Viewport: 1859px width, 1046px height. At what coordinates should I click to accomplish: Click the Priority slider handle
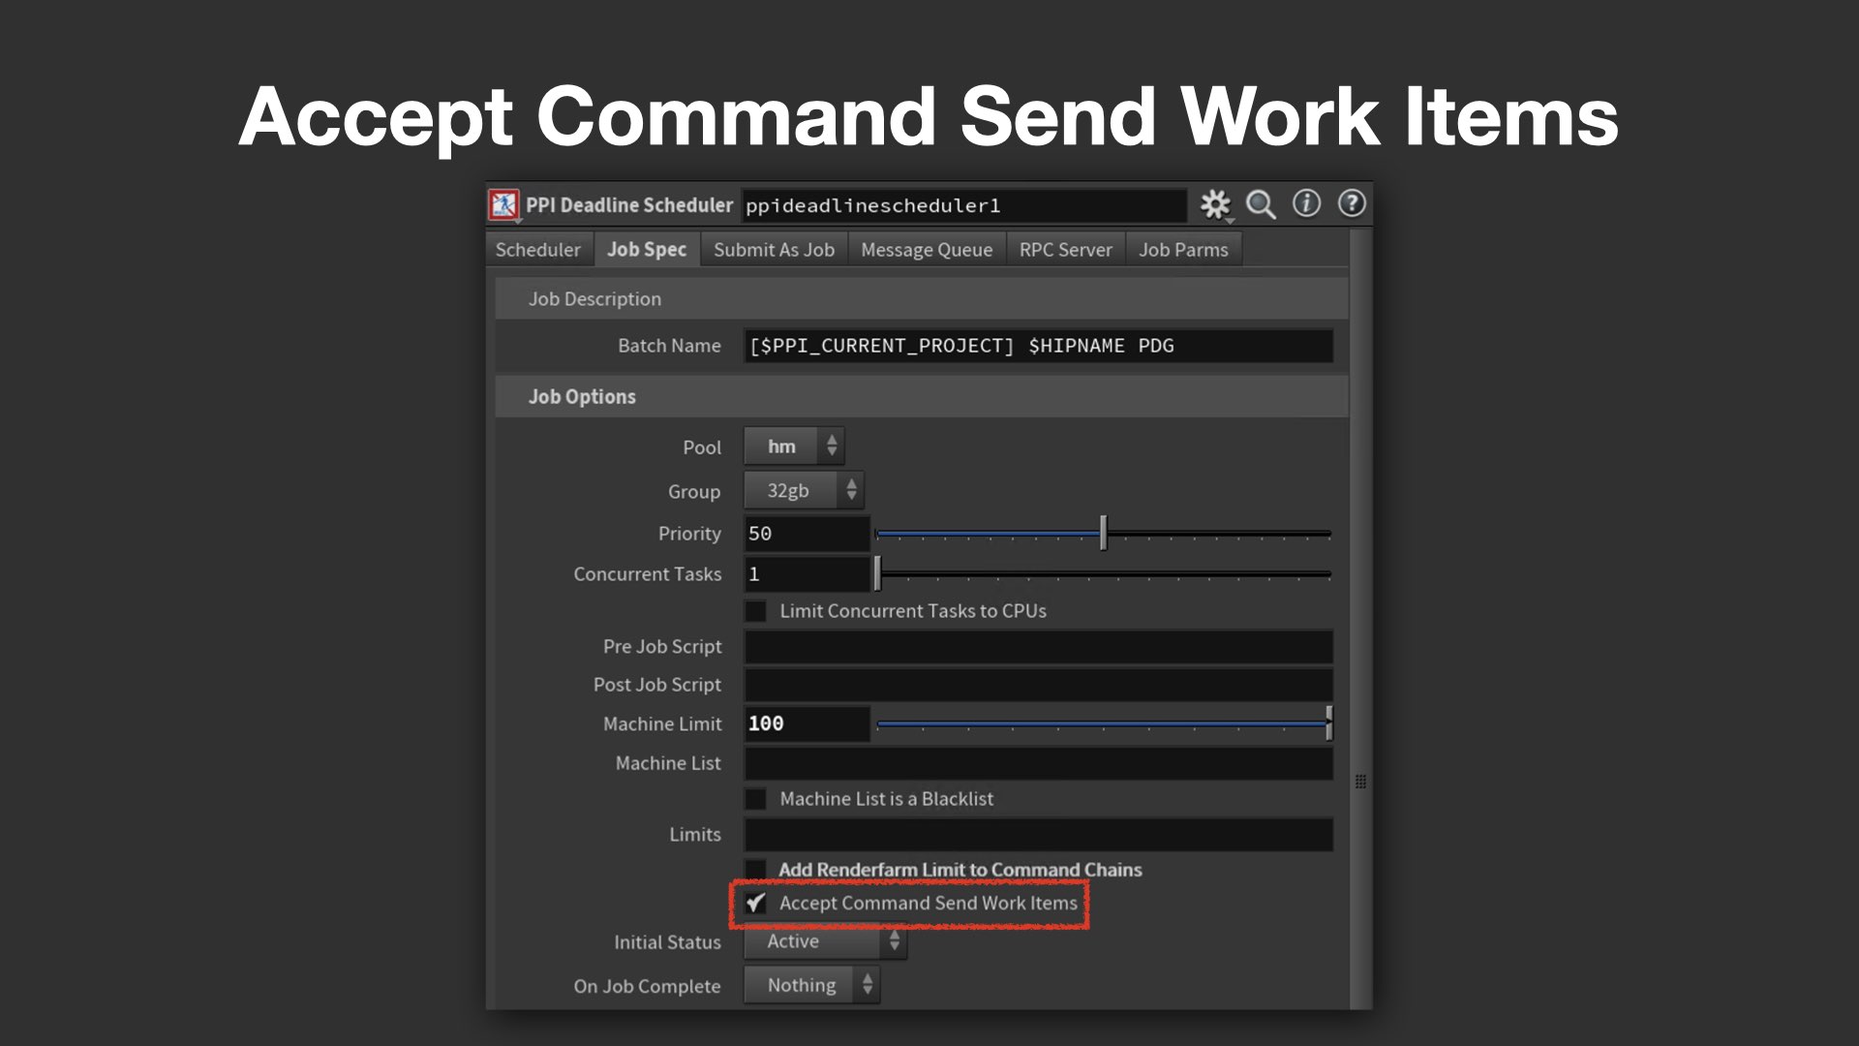[x=1103, y=534]
